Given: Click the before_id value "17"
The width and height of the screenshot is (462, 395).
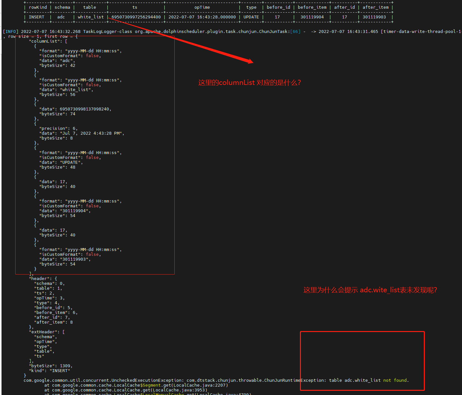Looking at the screenshot, I should [x=277, y=17].
